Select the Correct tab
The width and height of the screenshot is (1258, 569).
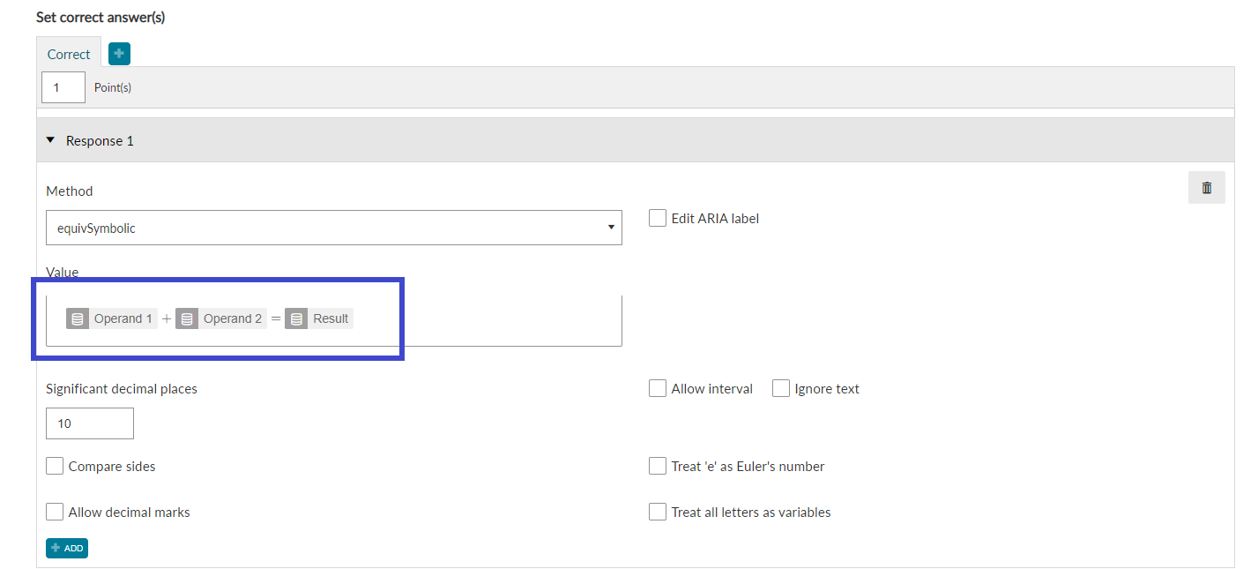[69, 54]
